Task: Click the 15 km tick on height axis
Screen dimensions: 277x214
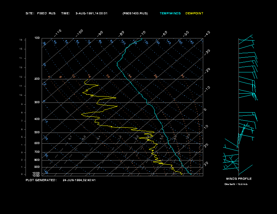Action: click(x=21, y=49)
